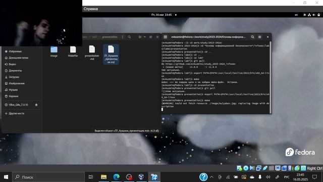Open OneDrive cloud tray icon
The height and width of the screenshot is (182, 323).
252,177
